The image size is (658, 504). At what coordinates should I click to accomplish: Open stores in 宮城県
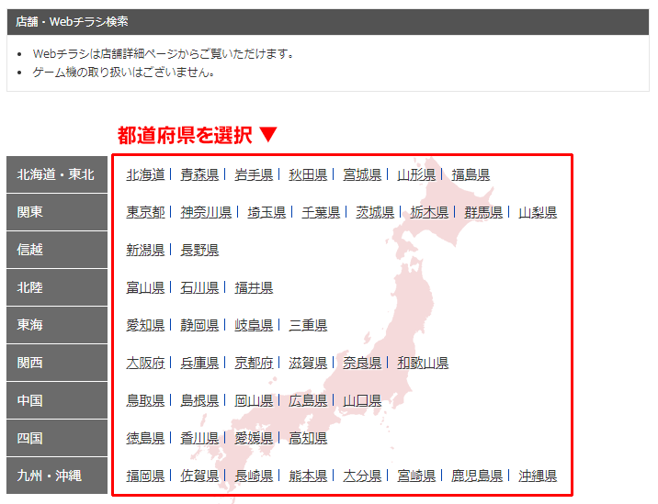362,174
